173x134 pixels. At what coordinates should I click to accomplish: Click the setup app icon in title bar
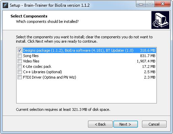tap(5, 5)
